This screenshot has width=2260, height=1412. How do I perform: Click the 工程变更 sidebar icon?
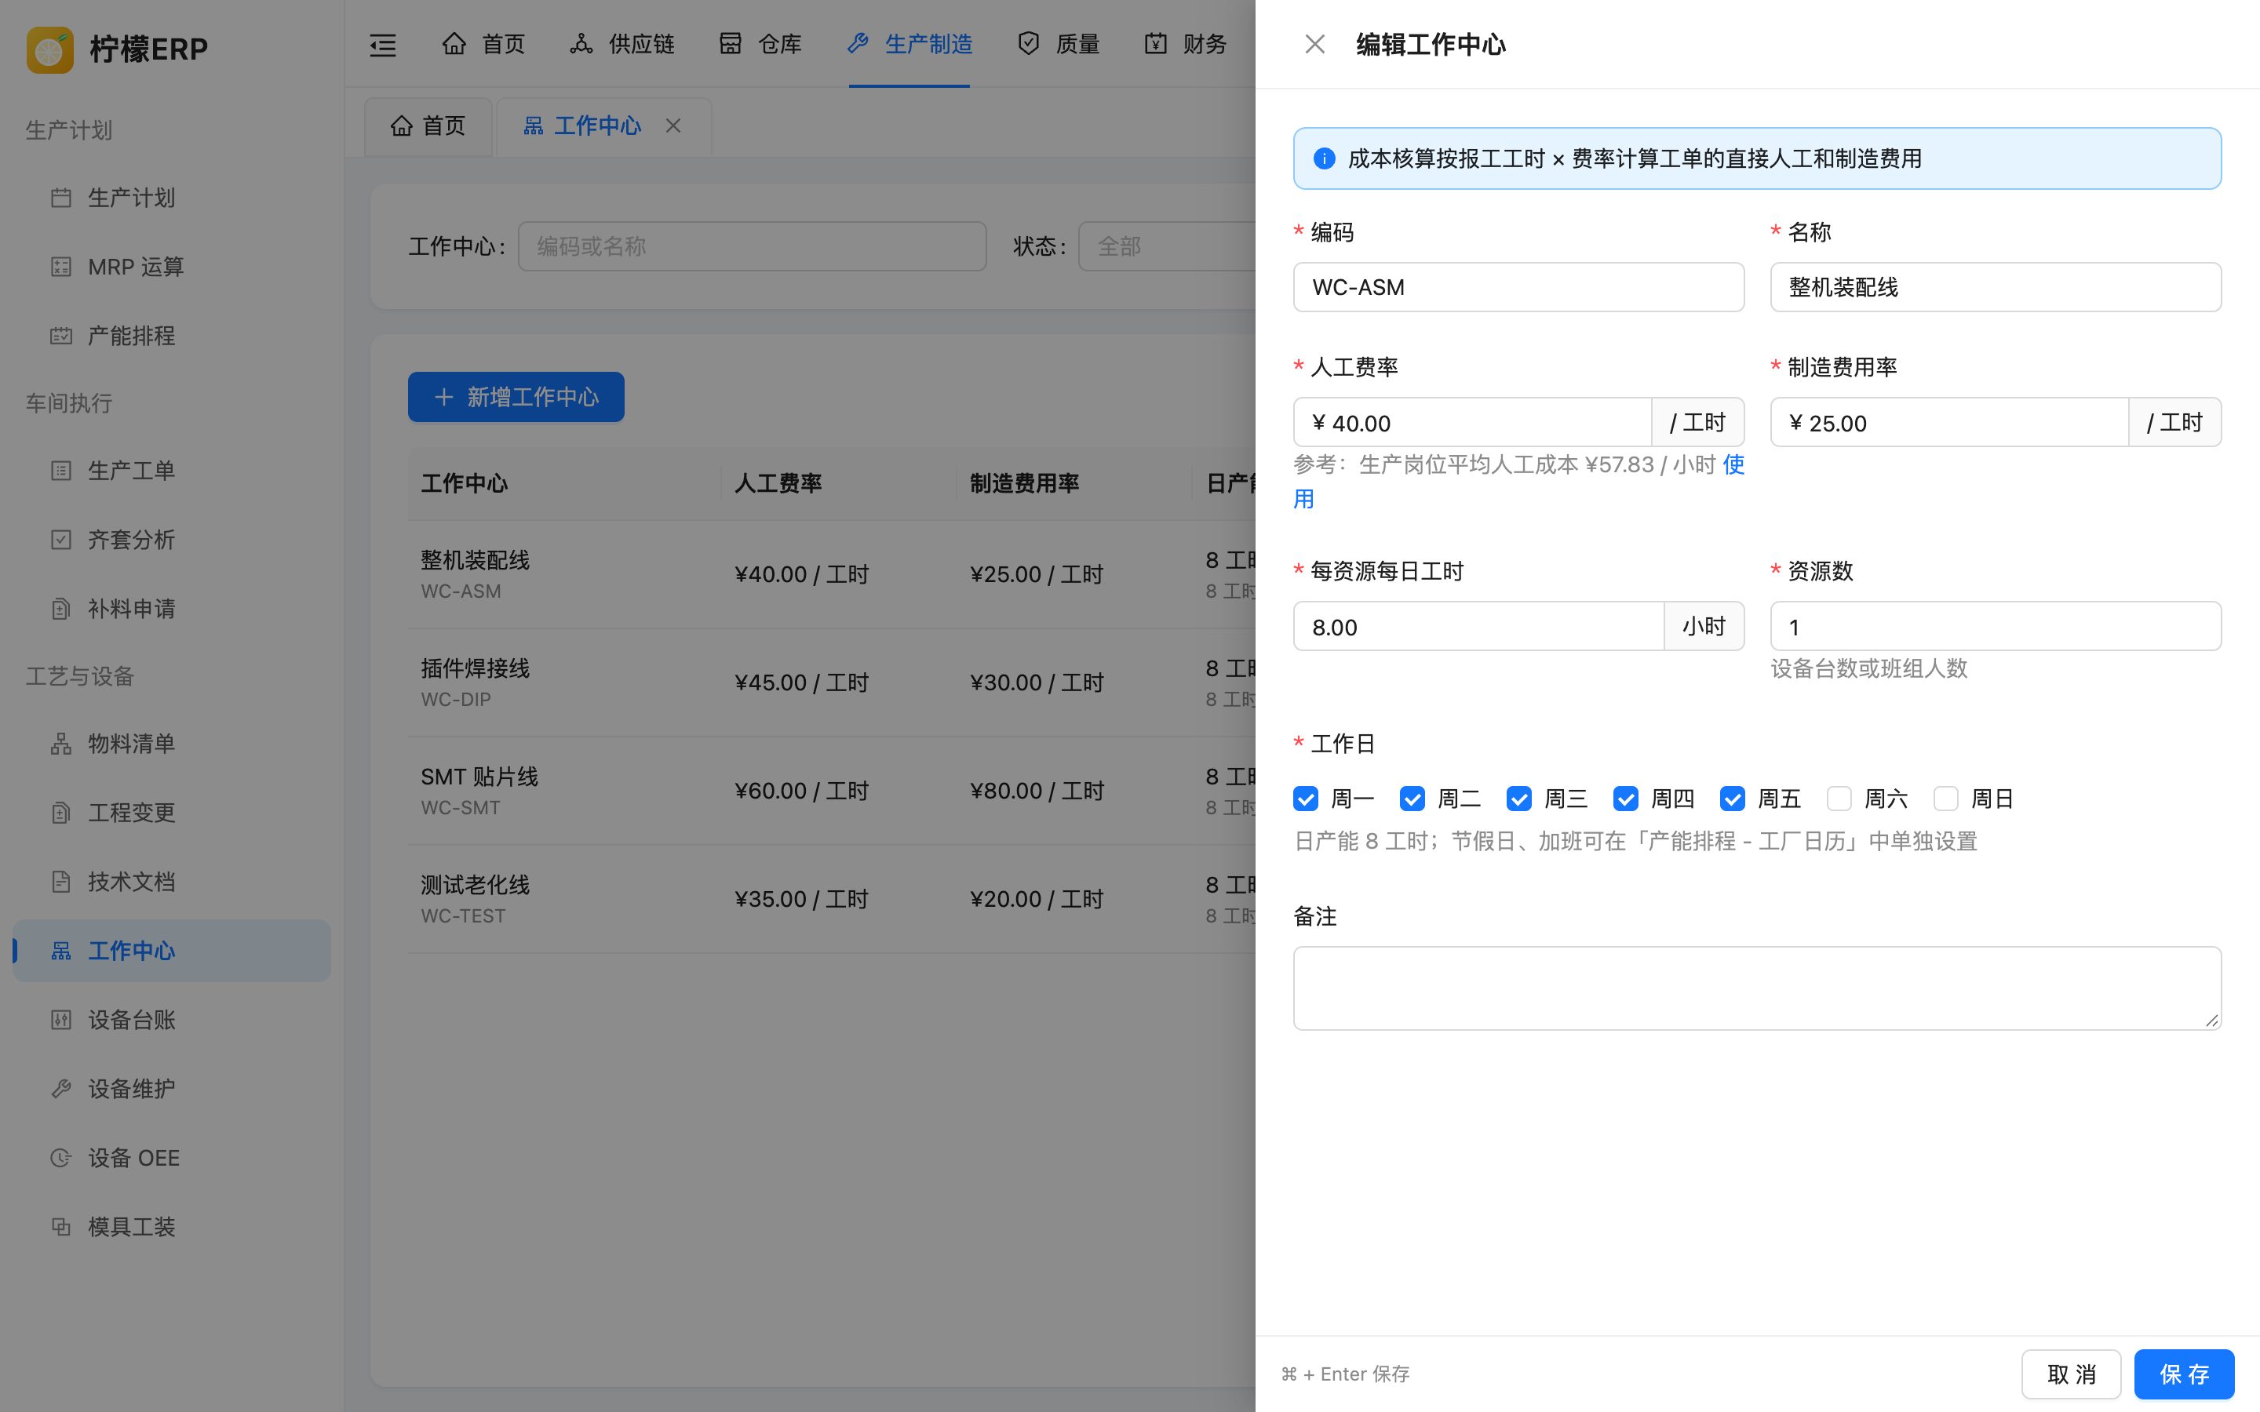pyautogui.click(x=60, y=813)
